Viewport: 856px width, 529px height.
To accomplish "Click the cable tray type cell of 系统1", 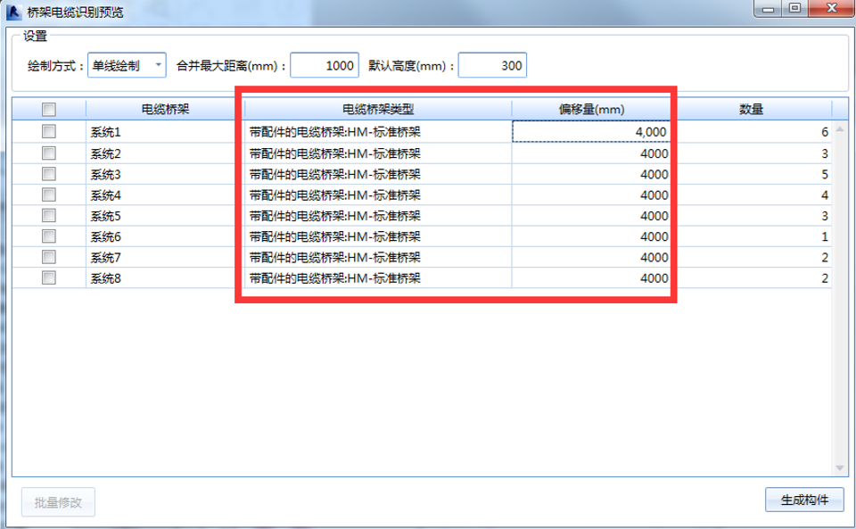I will pyautogui.click(x=378, y=131).
